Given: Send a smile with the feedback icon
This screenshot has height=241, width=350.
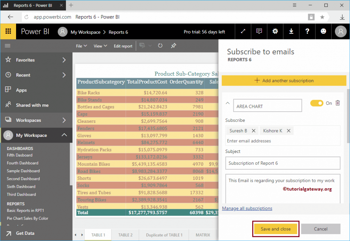Looking at the screenshot, I should coord(323,31).
